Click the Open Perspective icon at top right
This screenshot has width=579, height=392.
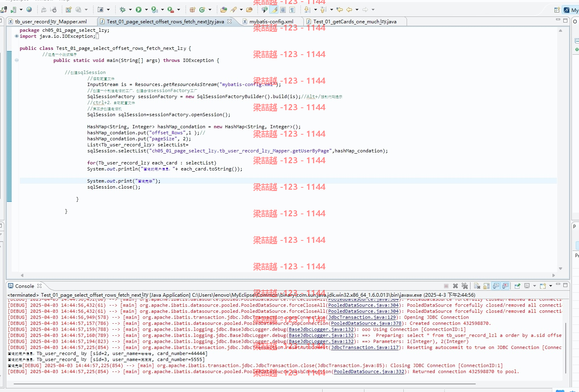[x=556, y=10]
